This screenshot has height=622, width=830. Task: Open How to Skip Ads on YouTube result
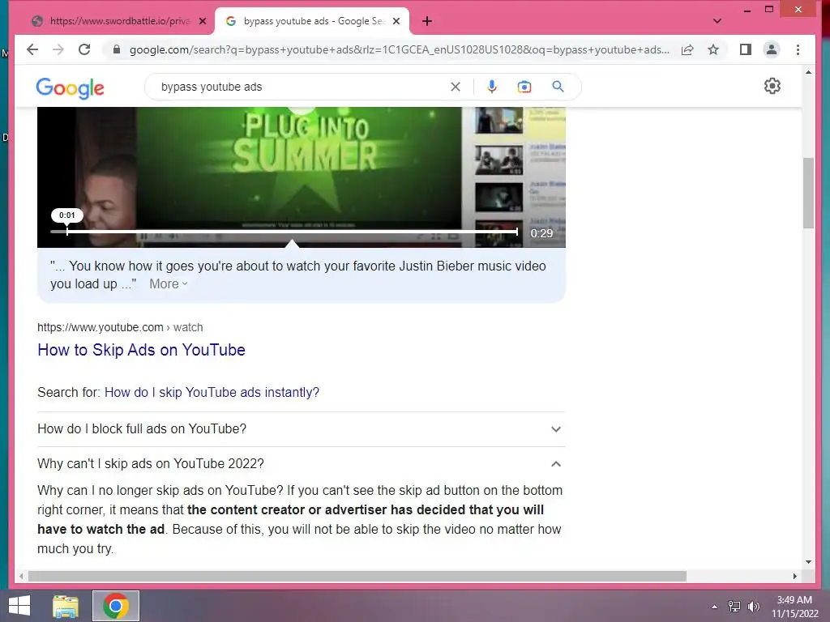point(141,350)
